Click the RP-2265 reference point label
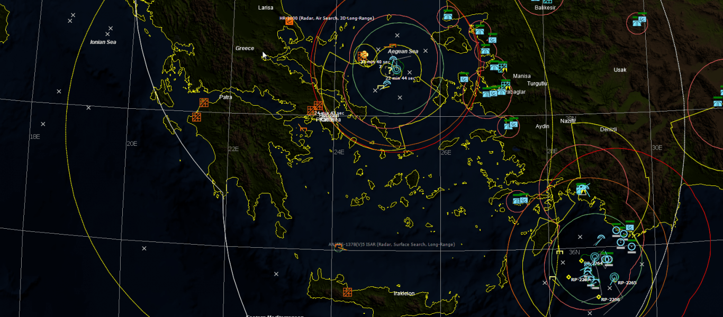723x317 pixels. coord(627,283)
